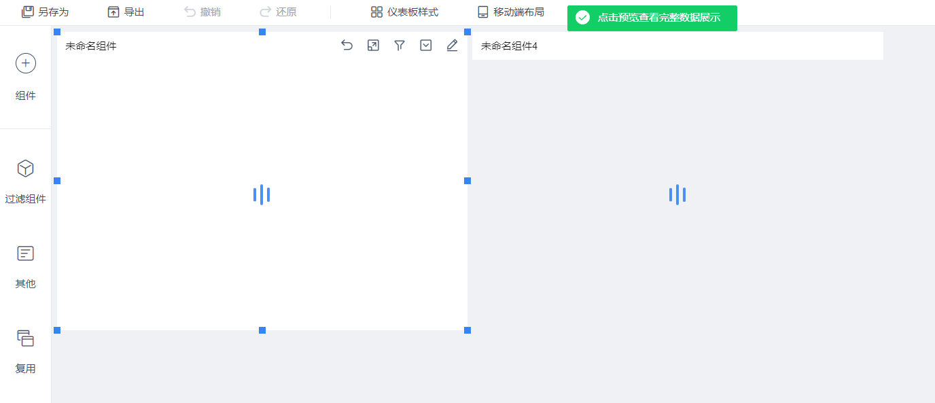Click the plus icon to add 组件

point(26,63)
